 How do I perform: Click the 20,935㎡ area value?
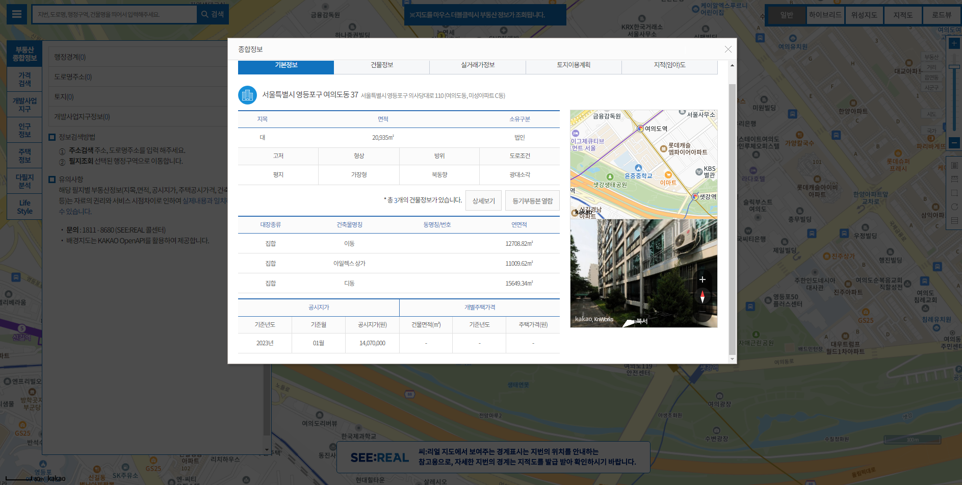[x=383, y=138]
